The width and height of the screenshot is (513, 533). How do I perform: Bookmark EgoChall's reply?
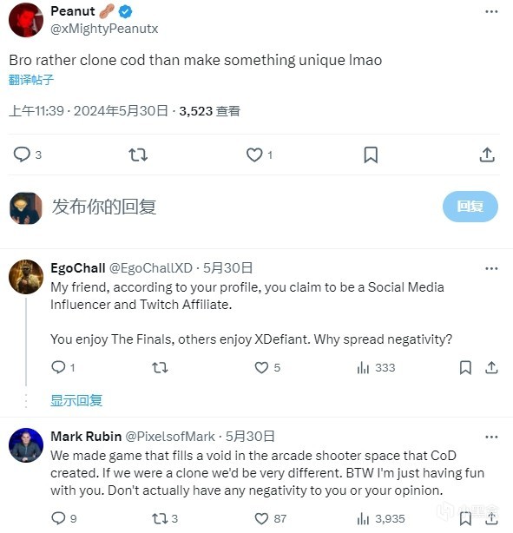[465, 367]
